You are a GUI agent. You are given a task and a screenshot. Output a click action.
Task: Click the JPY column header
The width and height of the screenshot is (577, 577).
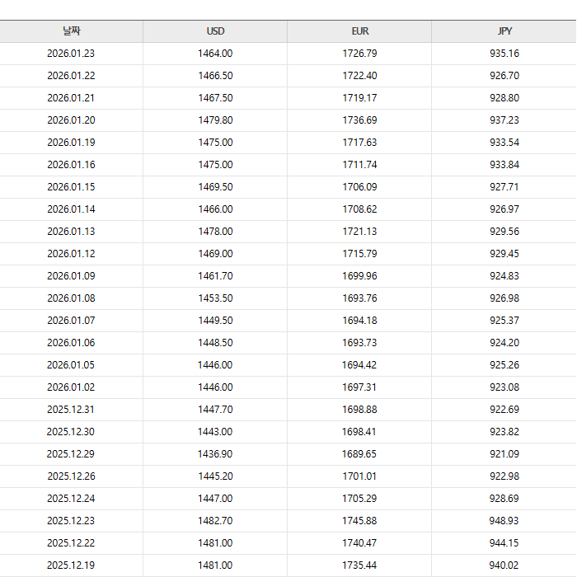tap(504, 31)
